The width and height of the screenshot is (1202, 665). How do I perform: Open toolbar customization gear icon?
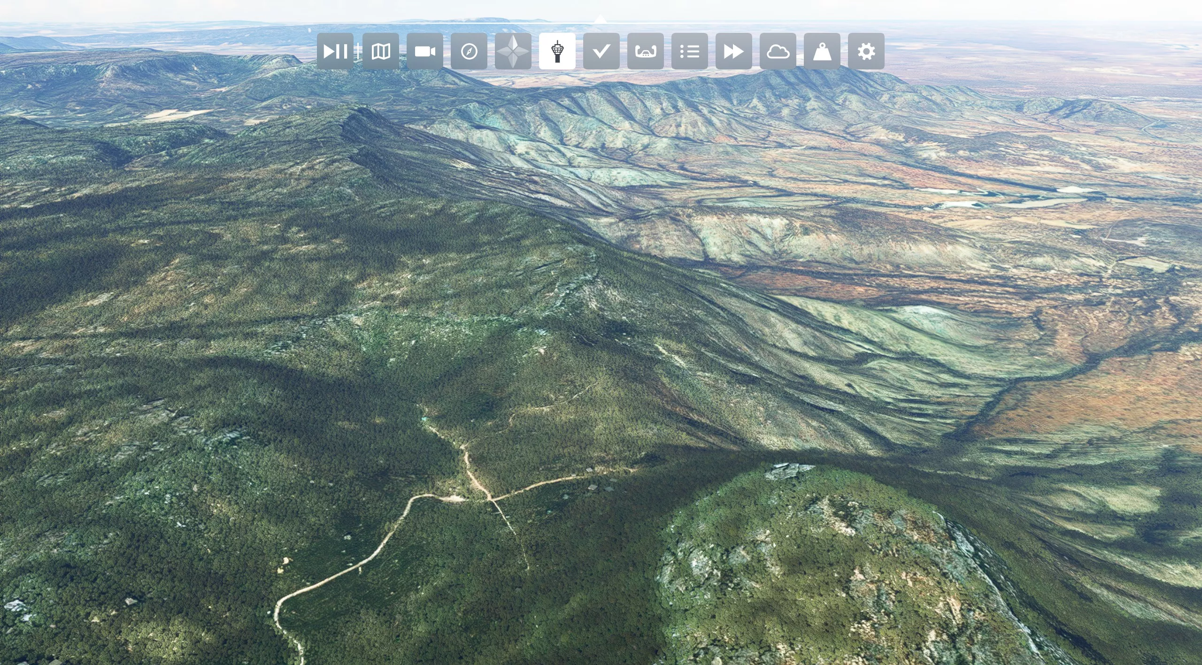[866, 51]
